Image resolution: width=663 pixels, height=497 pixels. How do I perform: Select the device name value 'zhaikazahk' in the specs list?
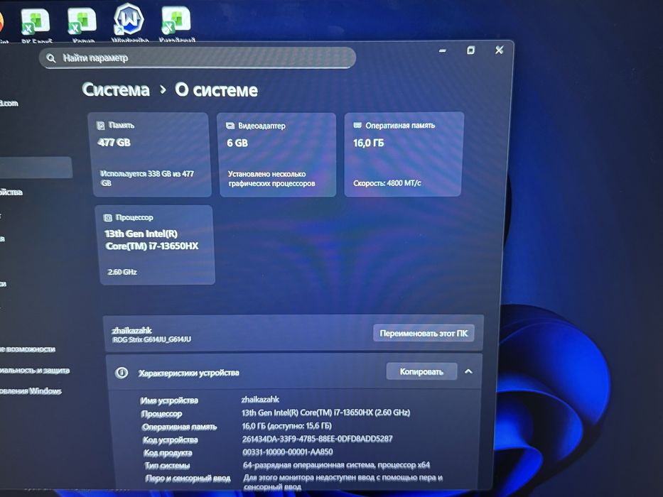[260, 399]
